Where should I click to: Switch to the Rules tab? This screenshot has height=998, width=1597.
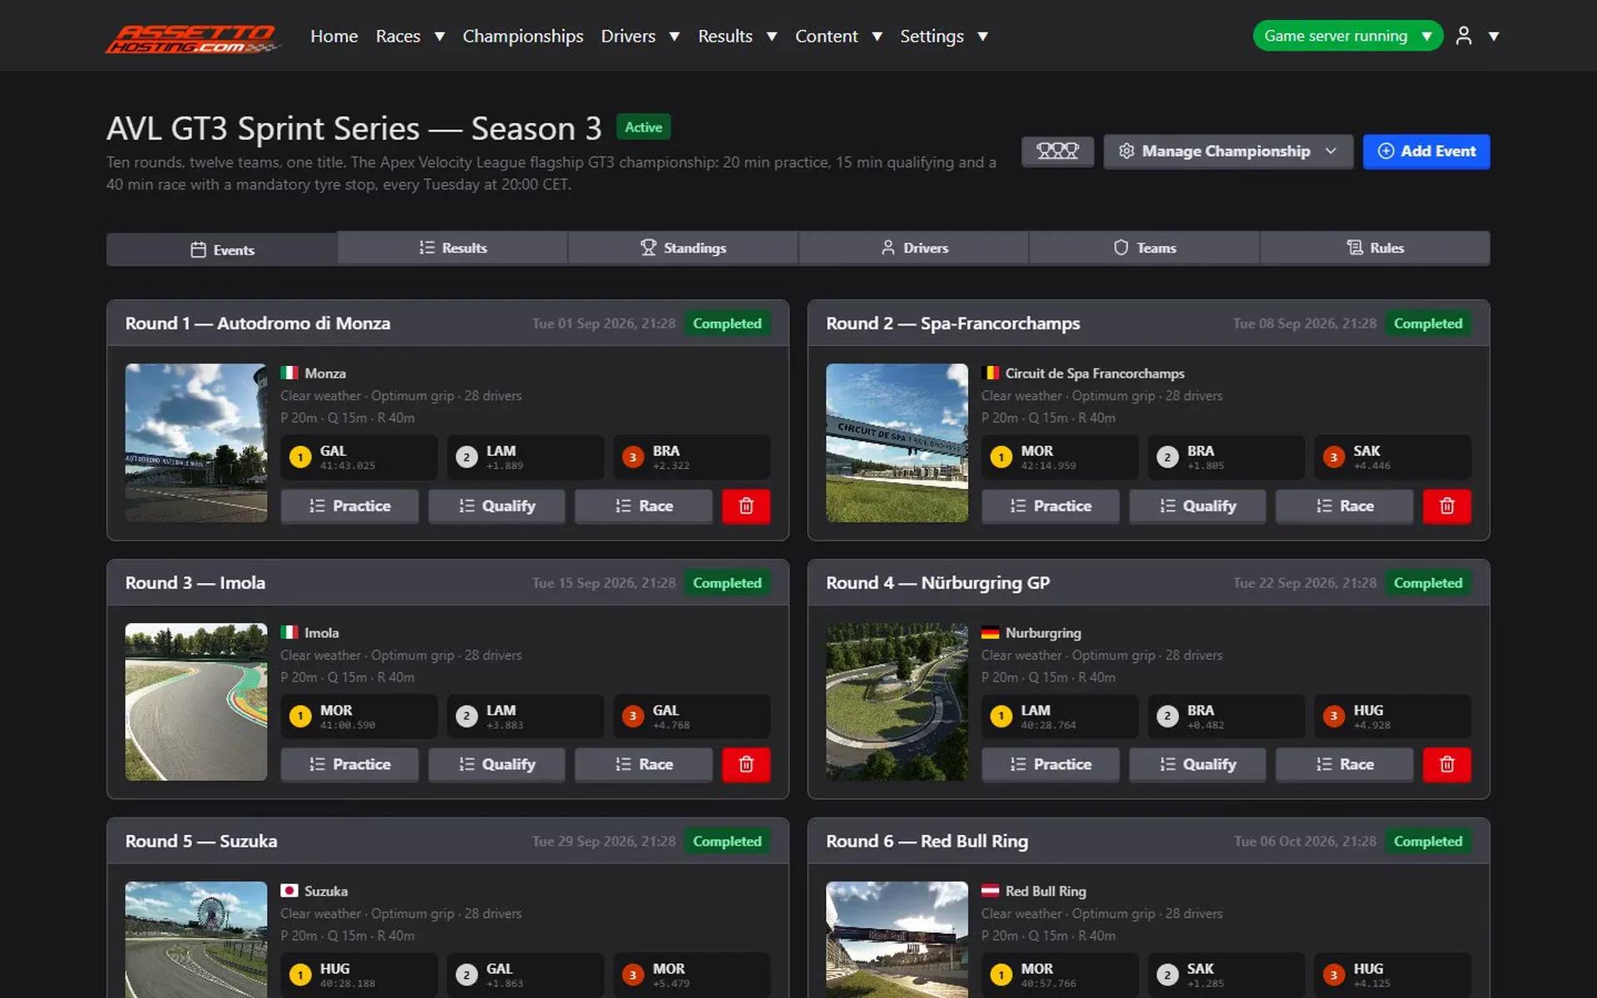[x=1375, y=248]
